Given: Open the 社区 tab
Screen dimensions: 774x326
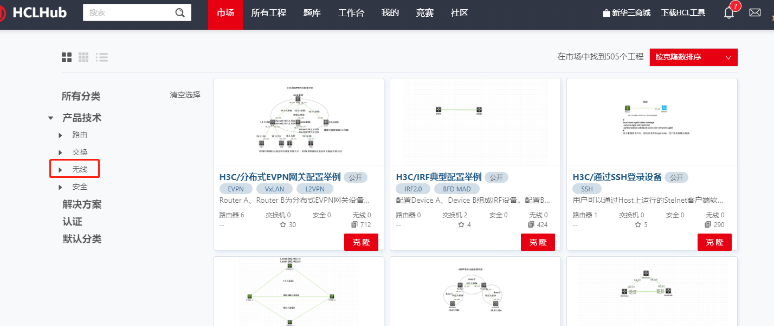Looking at the screenshot, I should (x=460, y=13).
